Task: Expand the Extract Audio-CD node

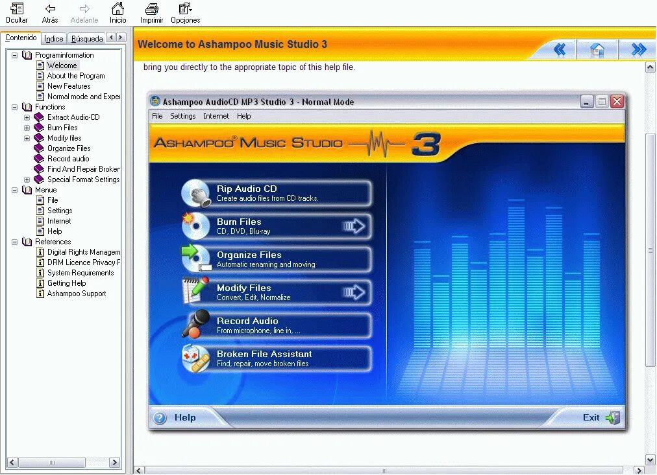Action: pyautogui.click(x=27, y=117)
